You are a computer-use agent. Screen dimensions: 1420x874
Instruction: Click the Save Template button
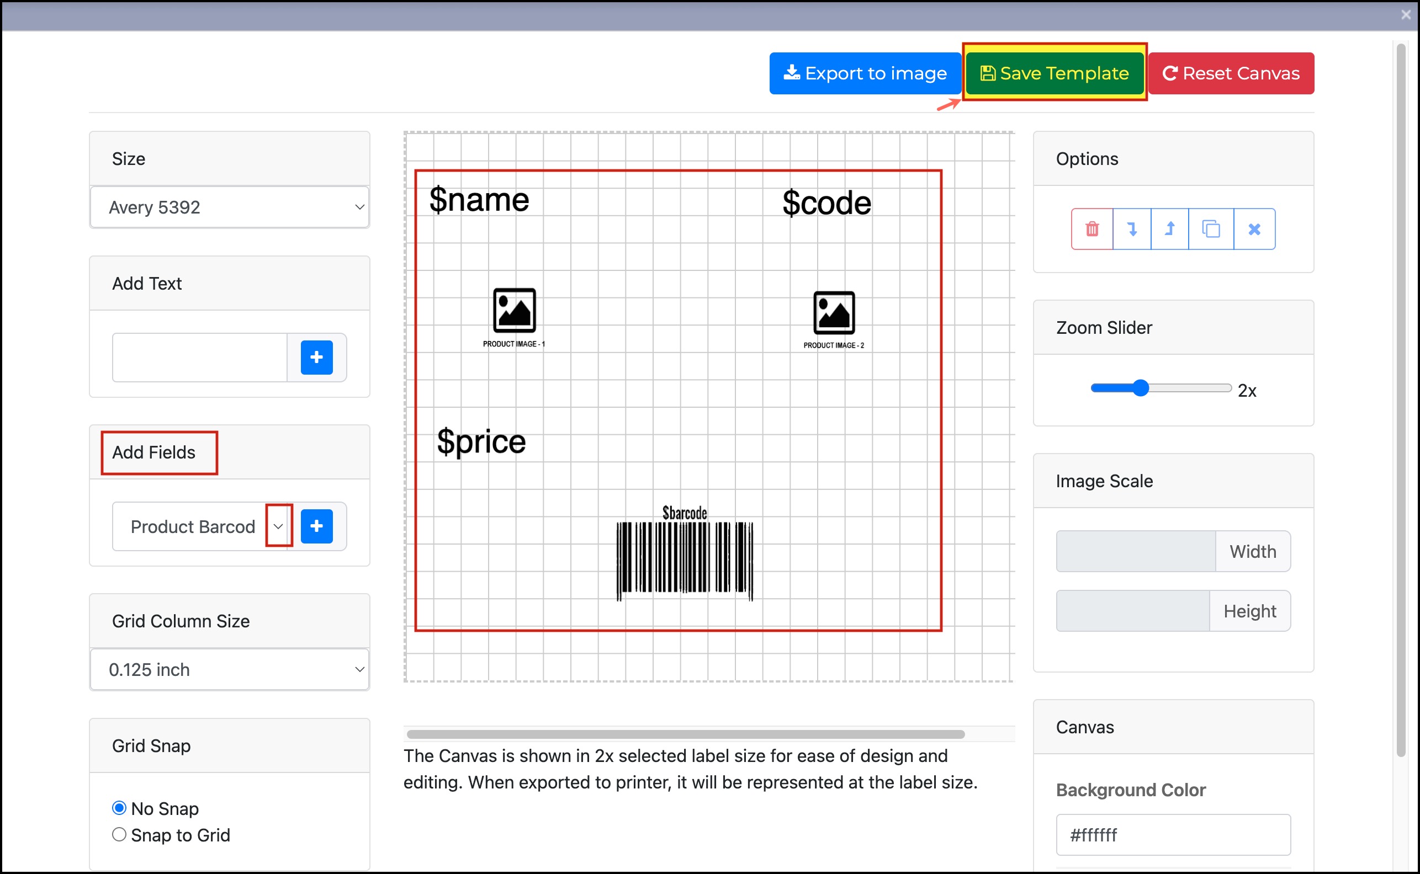tap(1055, 73)
